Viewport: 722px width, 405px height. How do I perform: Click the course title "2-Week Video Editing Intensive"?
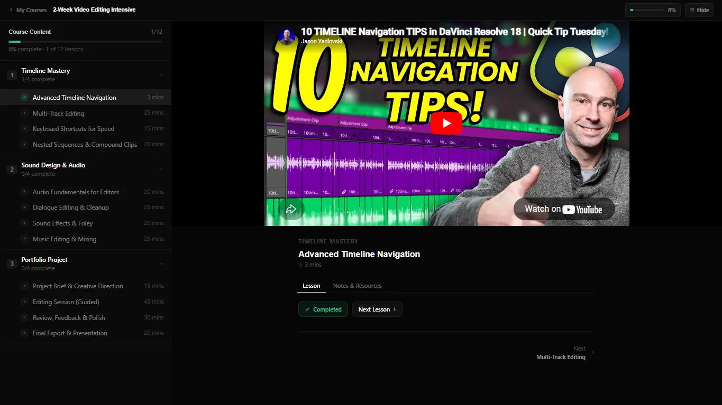pos(94,10)
